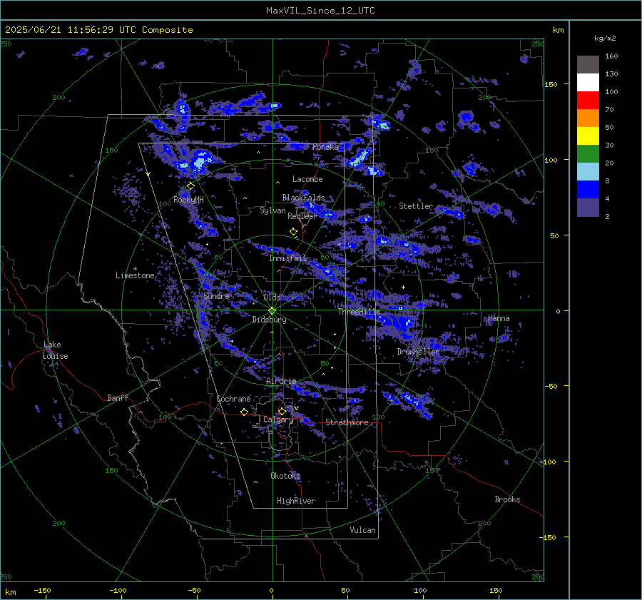Click the HighRiver town label
The height and width of the screenshot is (600, 642).
[296, 502]
